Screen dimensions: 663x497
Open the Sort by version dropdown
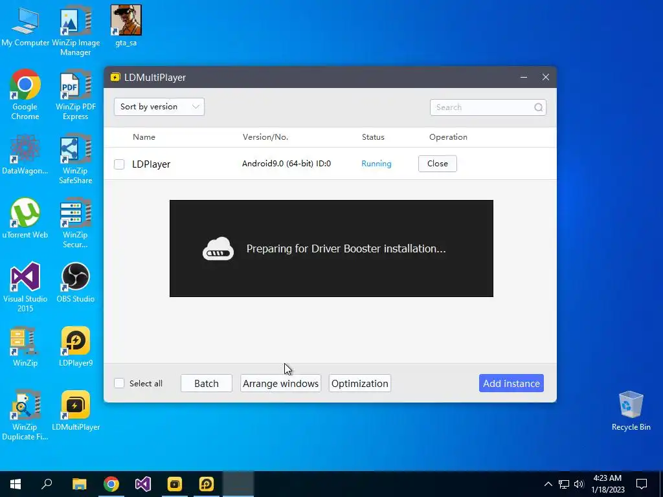(x=159, y=107)
